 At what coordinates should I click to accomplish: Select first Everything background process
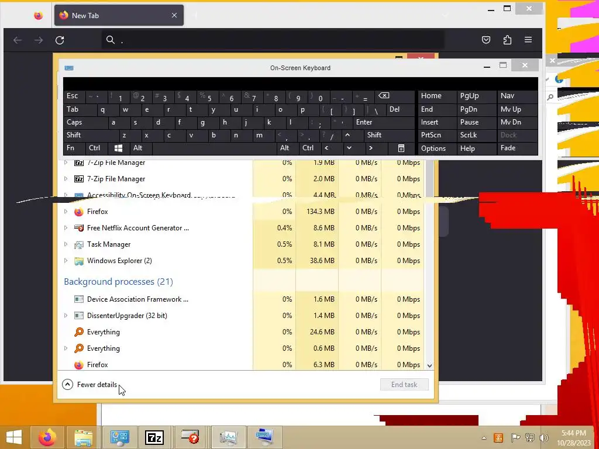[240, 332]
